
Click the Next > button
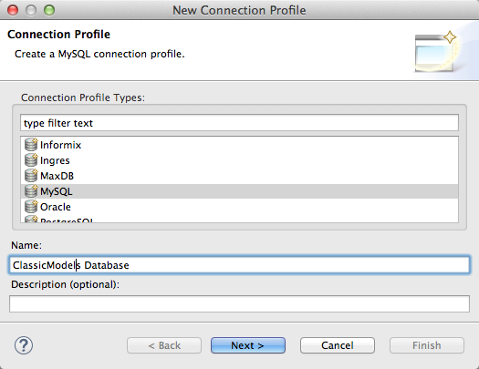click(x=248, y=345)
